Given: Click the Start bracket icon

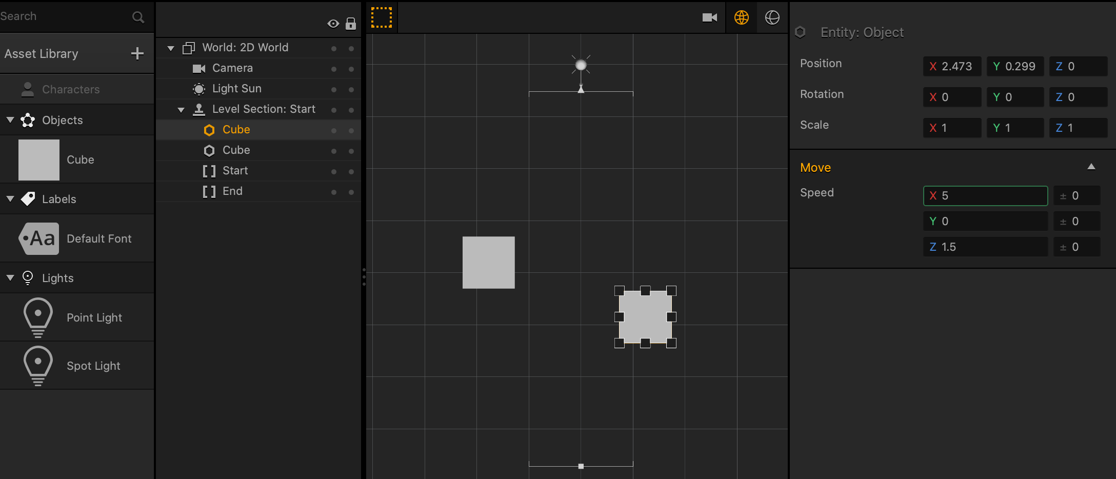Looking at the screenshot, I should click(209, 171).
